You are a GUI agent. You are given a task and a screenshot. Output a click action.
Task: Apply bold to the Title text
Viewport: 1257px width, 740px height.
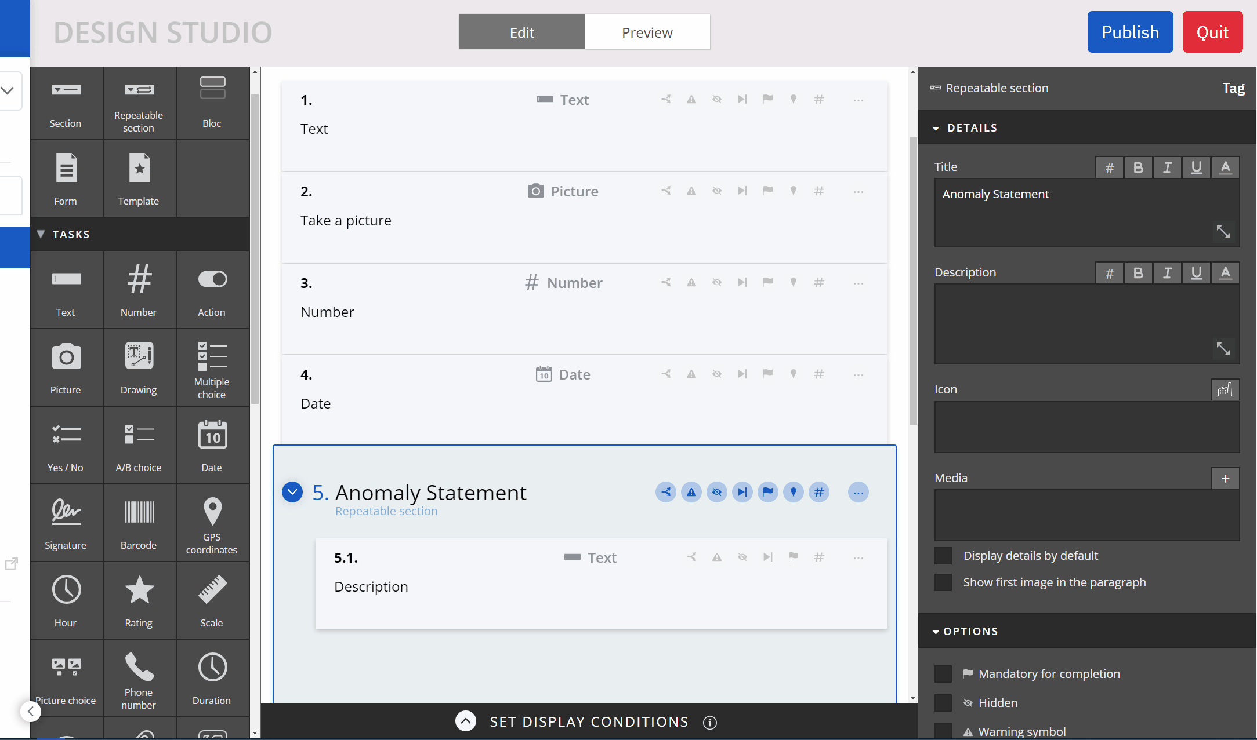(x=1138, y=167)
